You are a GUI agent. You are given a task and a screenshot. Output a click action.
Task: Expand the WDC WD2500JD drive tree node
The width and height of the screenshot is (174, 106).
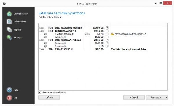tap(40, 28)
